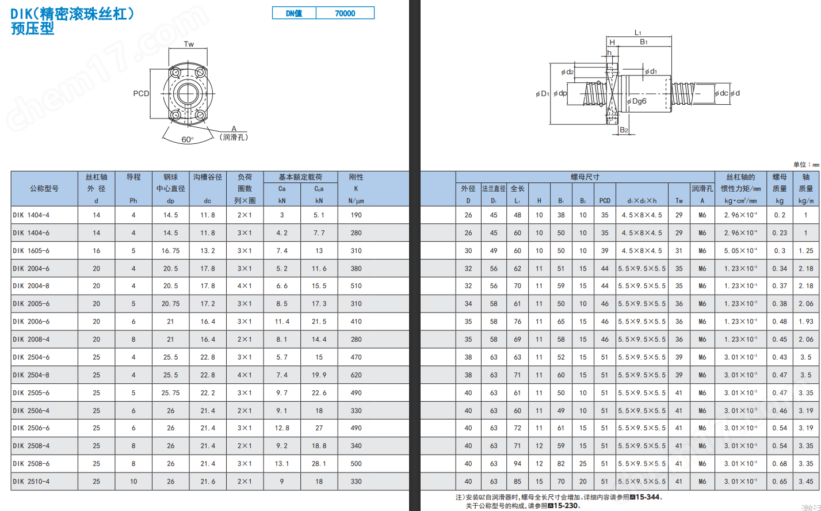Select model DIK 2004-6 in the table
This screenshot has height=511, width=821.
tap(31, 269)
